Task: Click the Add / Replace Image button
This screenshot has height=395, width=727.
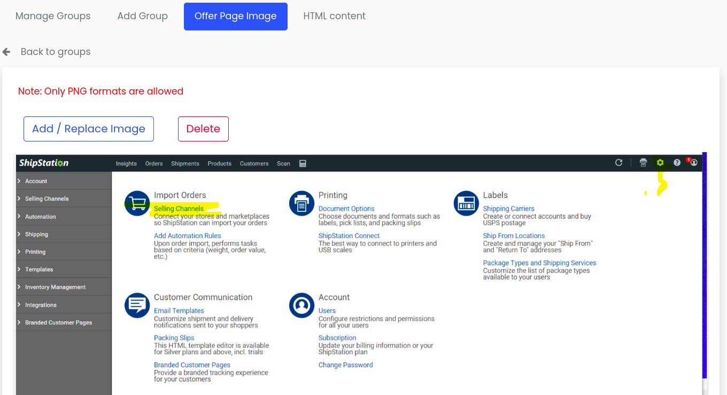Action: (x=88, y=129)
